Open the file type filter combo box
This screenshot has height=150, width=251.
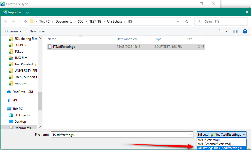pos(221,135)
